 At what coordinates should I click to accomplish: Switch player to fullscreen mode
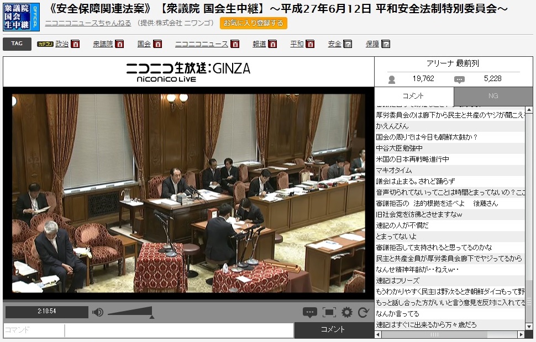tap(329, 312)
